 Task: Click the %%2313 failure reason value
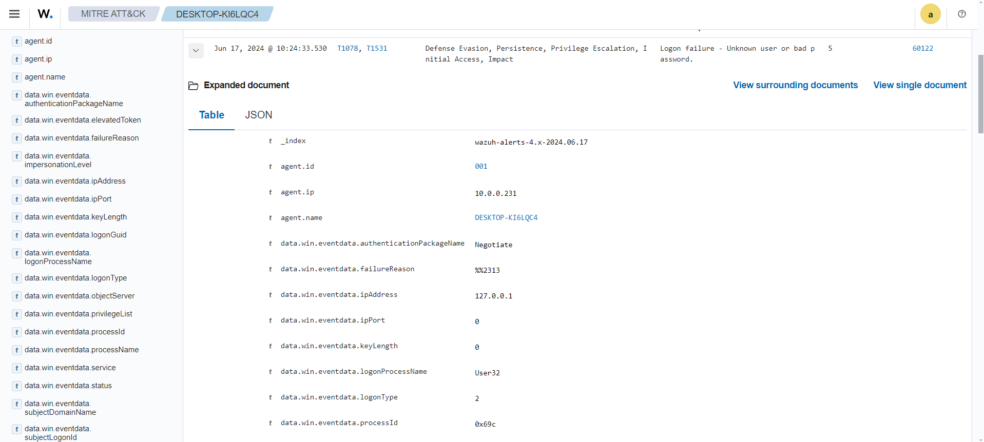click(487, 270)
